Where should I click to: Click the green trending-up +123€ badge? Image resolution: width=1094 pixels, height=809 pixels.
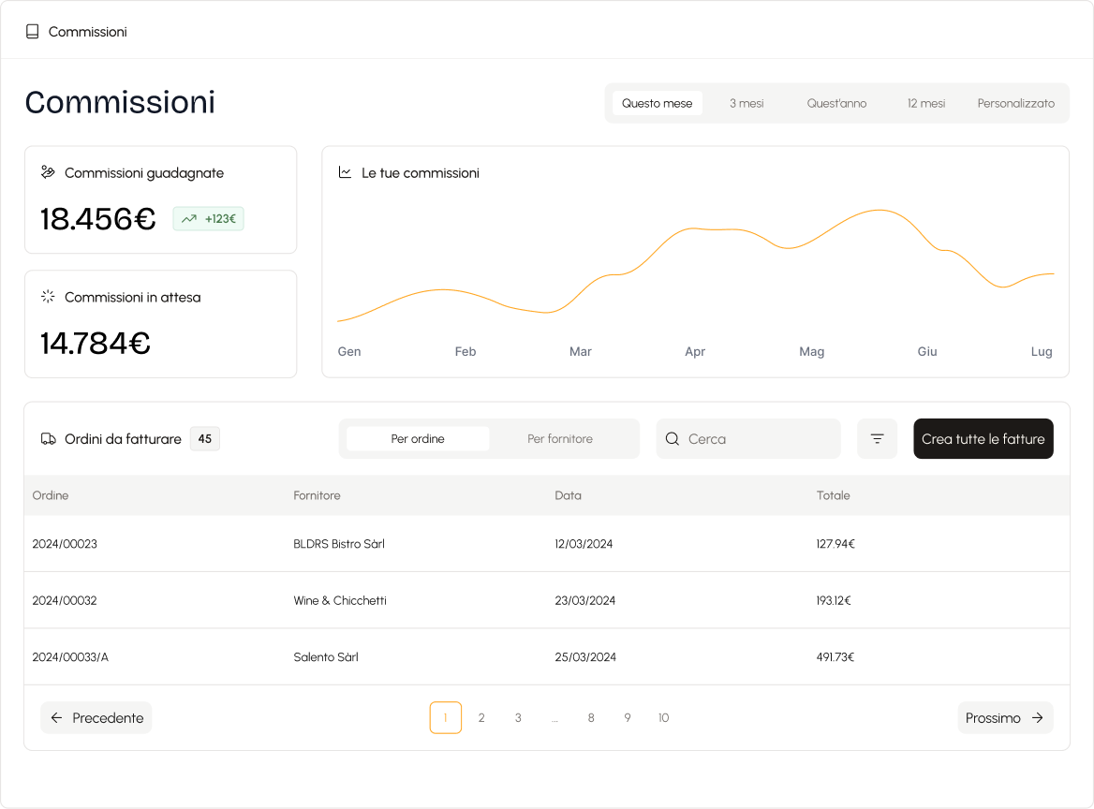pyautogui.click(x=208, y=219)
